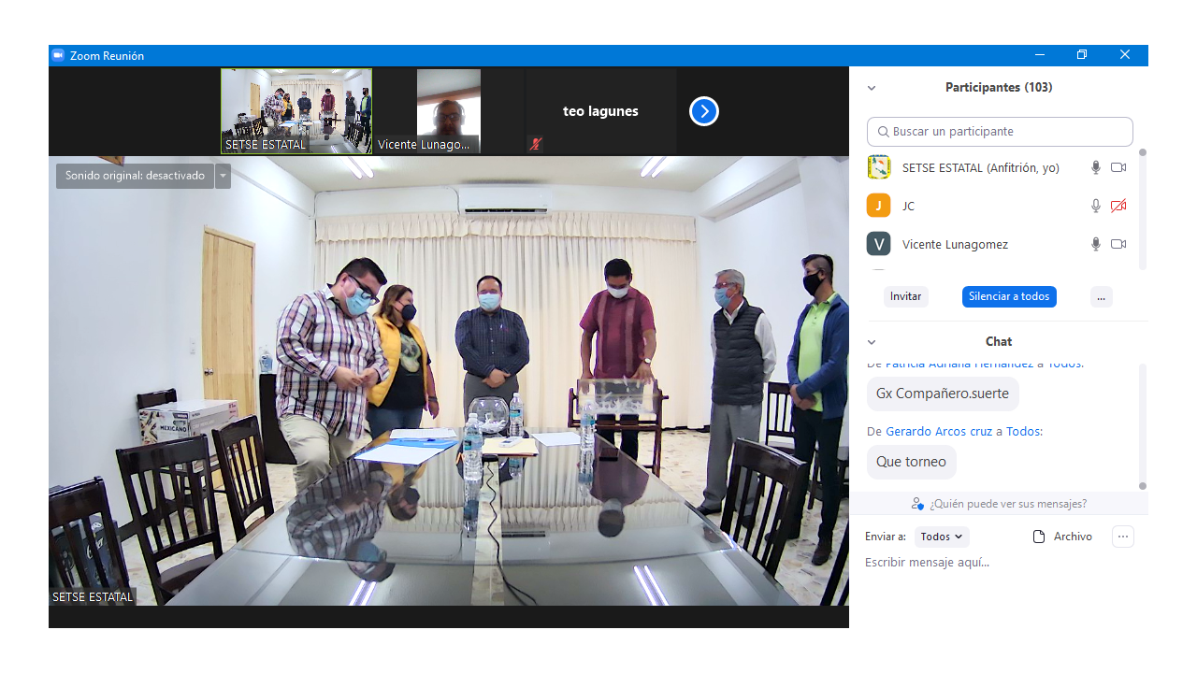Toggle JC disabled camera icon
This screenshot has height=673, width=1197.
(1118, 206)
